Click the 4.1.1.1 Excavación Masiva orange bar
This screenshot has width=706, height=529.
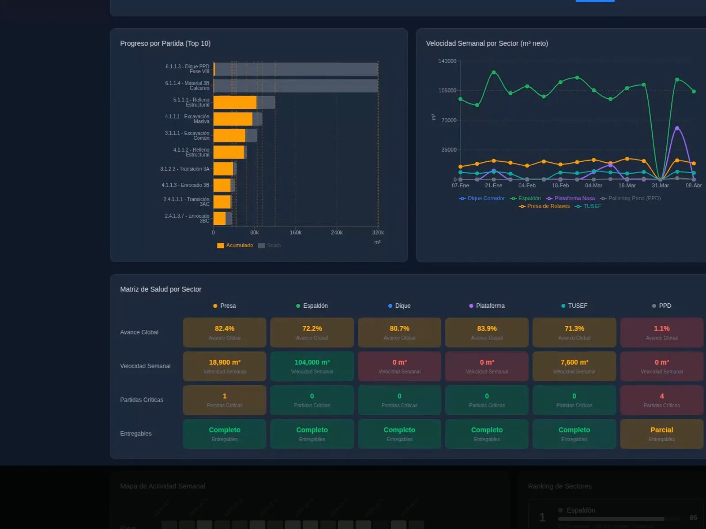(x=233, y=119)
